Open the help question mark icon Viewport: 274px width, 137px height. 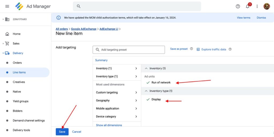(238, 6)
